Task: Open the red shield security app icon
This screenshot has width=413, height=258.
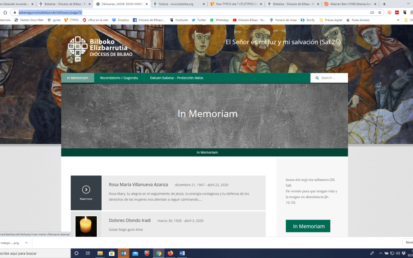Action: [147, 253]
